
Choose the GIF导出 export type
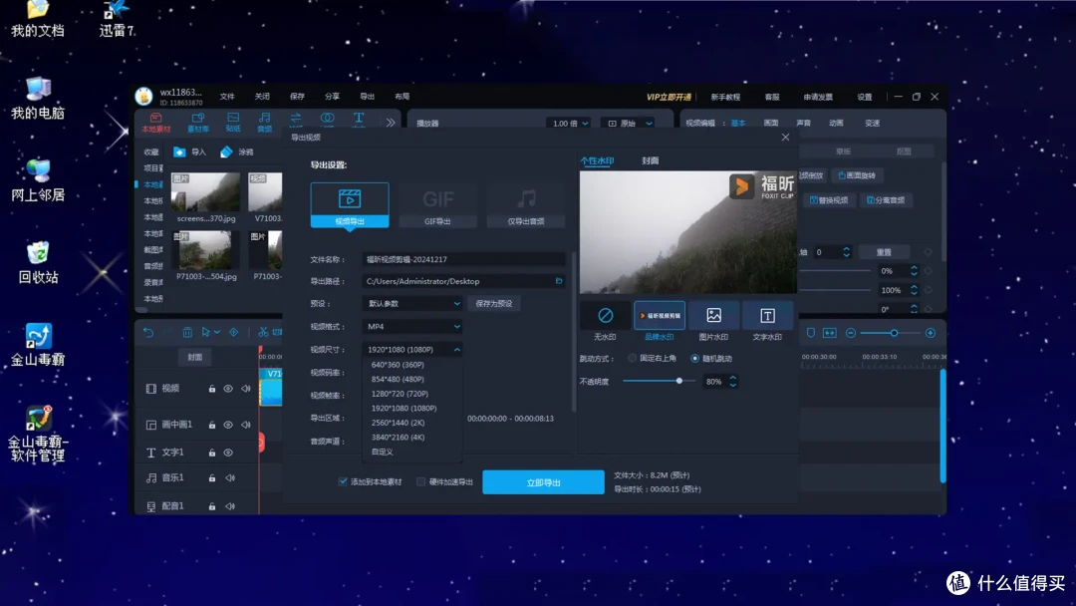click(x=437, y=203)
